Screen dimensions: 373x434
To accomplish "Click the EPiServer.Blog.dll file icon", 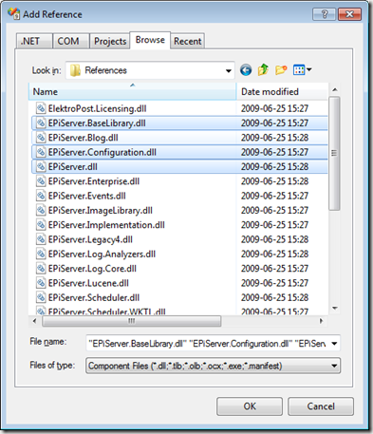I will click(41, 138).
